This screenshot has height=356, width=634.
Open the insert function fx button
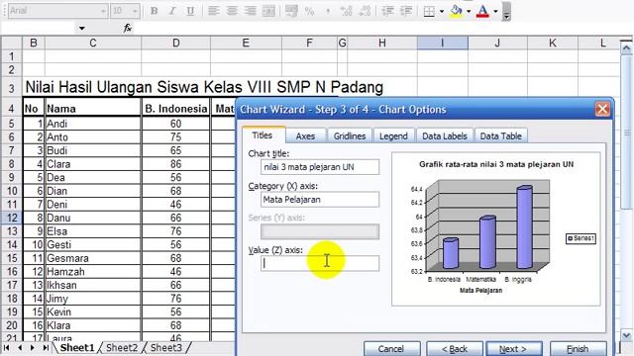(x=128, y=28)
